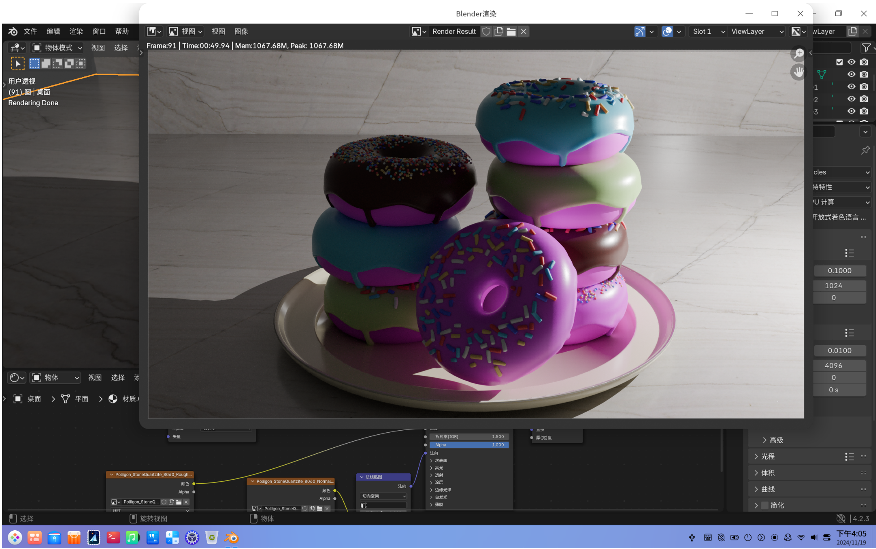Viewport: 876px width, 549px height.
Task: Open the 图像 menu in render window
Action: 241,32
